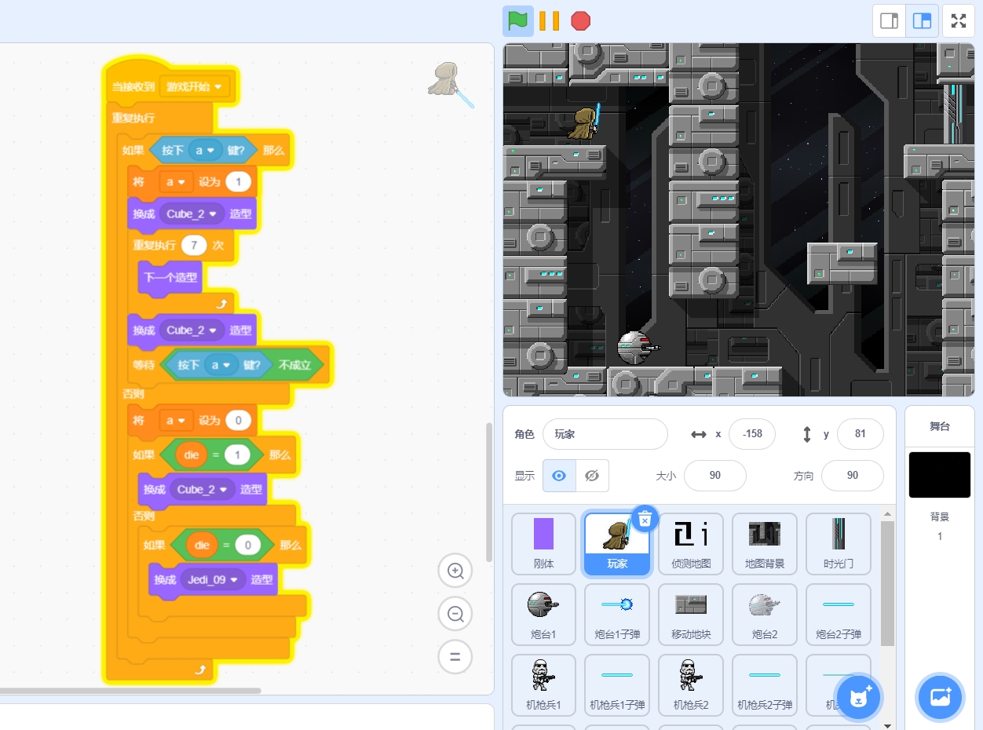Select the 玩家 sprite thumbnail
This screenshot has width=983, height=730.
pyautogui.click(x=617, y=543)
